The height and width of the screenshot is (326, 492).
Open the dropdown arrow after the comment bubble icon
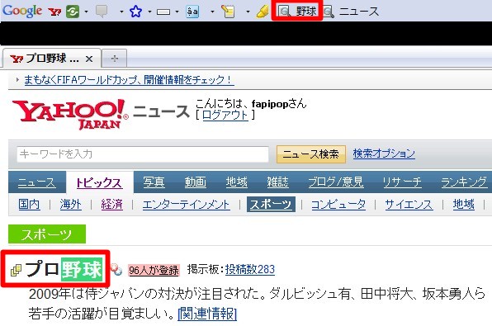121,12
